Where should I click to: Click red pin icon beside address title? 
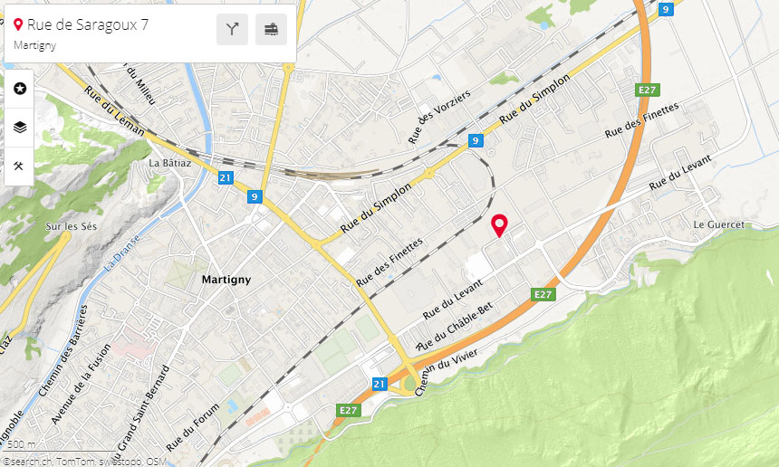point(18,24)
